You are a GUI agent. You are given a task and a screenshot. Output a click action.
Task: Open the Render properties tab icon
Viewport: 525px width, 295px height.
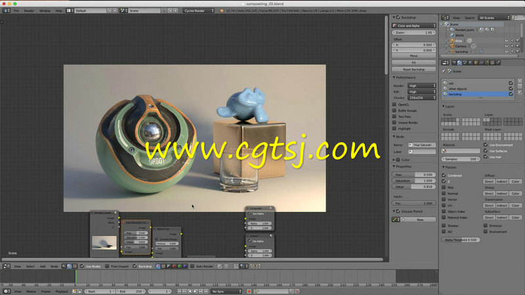453,62
